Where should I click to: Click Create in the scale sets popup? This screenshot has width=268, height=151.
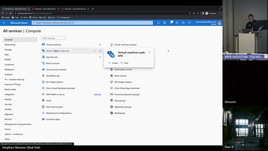[113, 63]
